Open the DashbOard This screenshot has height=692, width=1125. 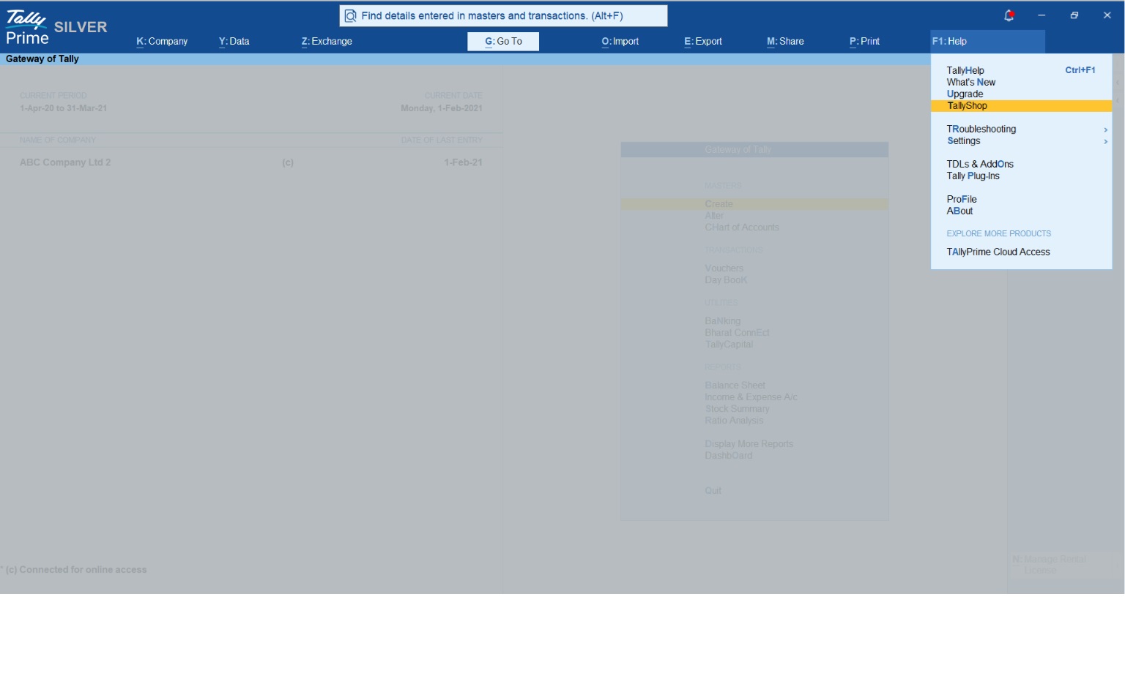point(728,456)
